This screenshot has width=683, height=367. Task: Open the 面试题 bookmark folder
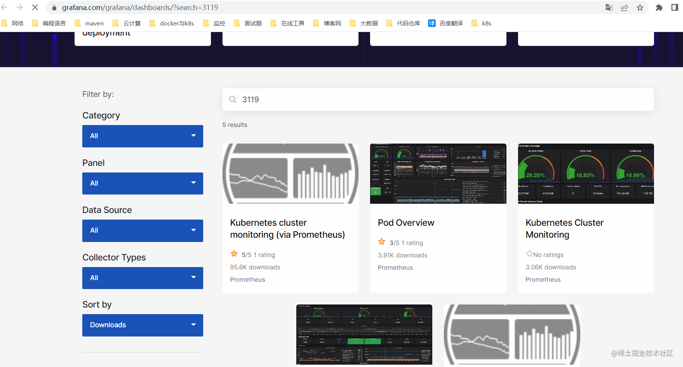[x=248, y=24]
